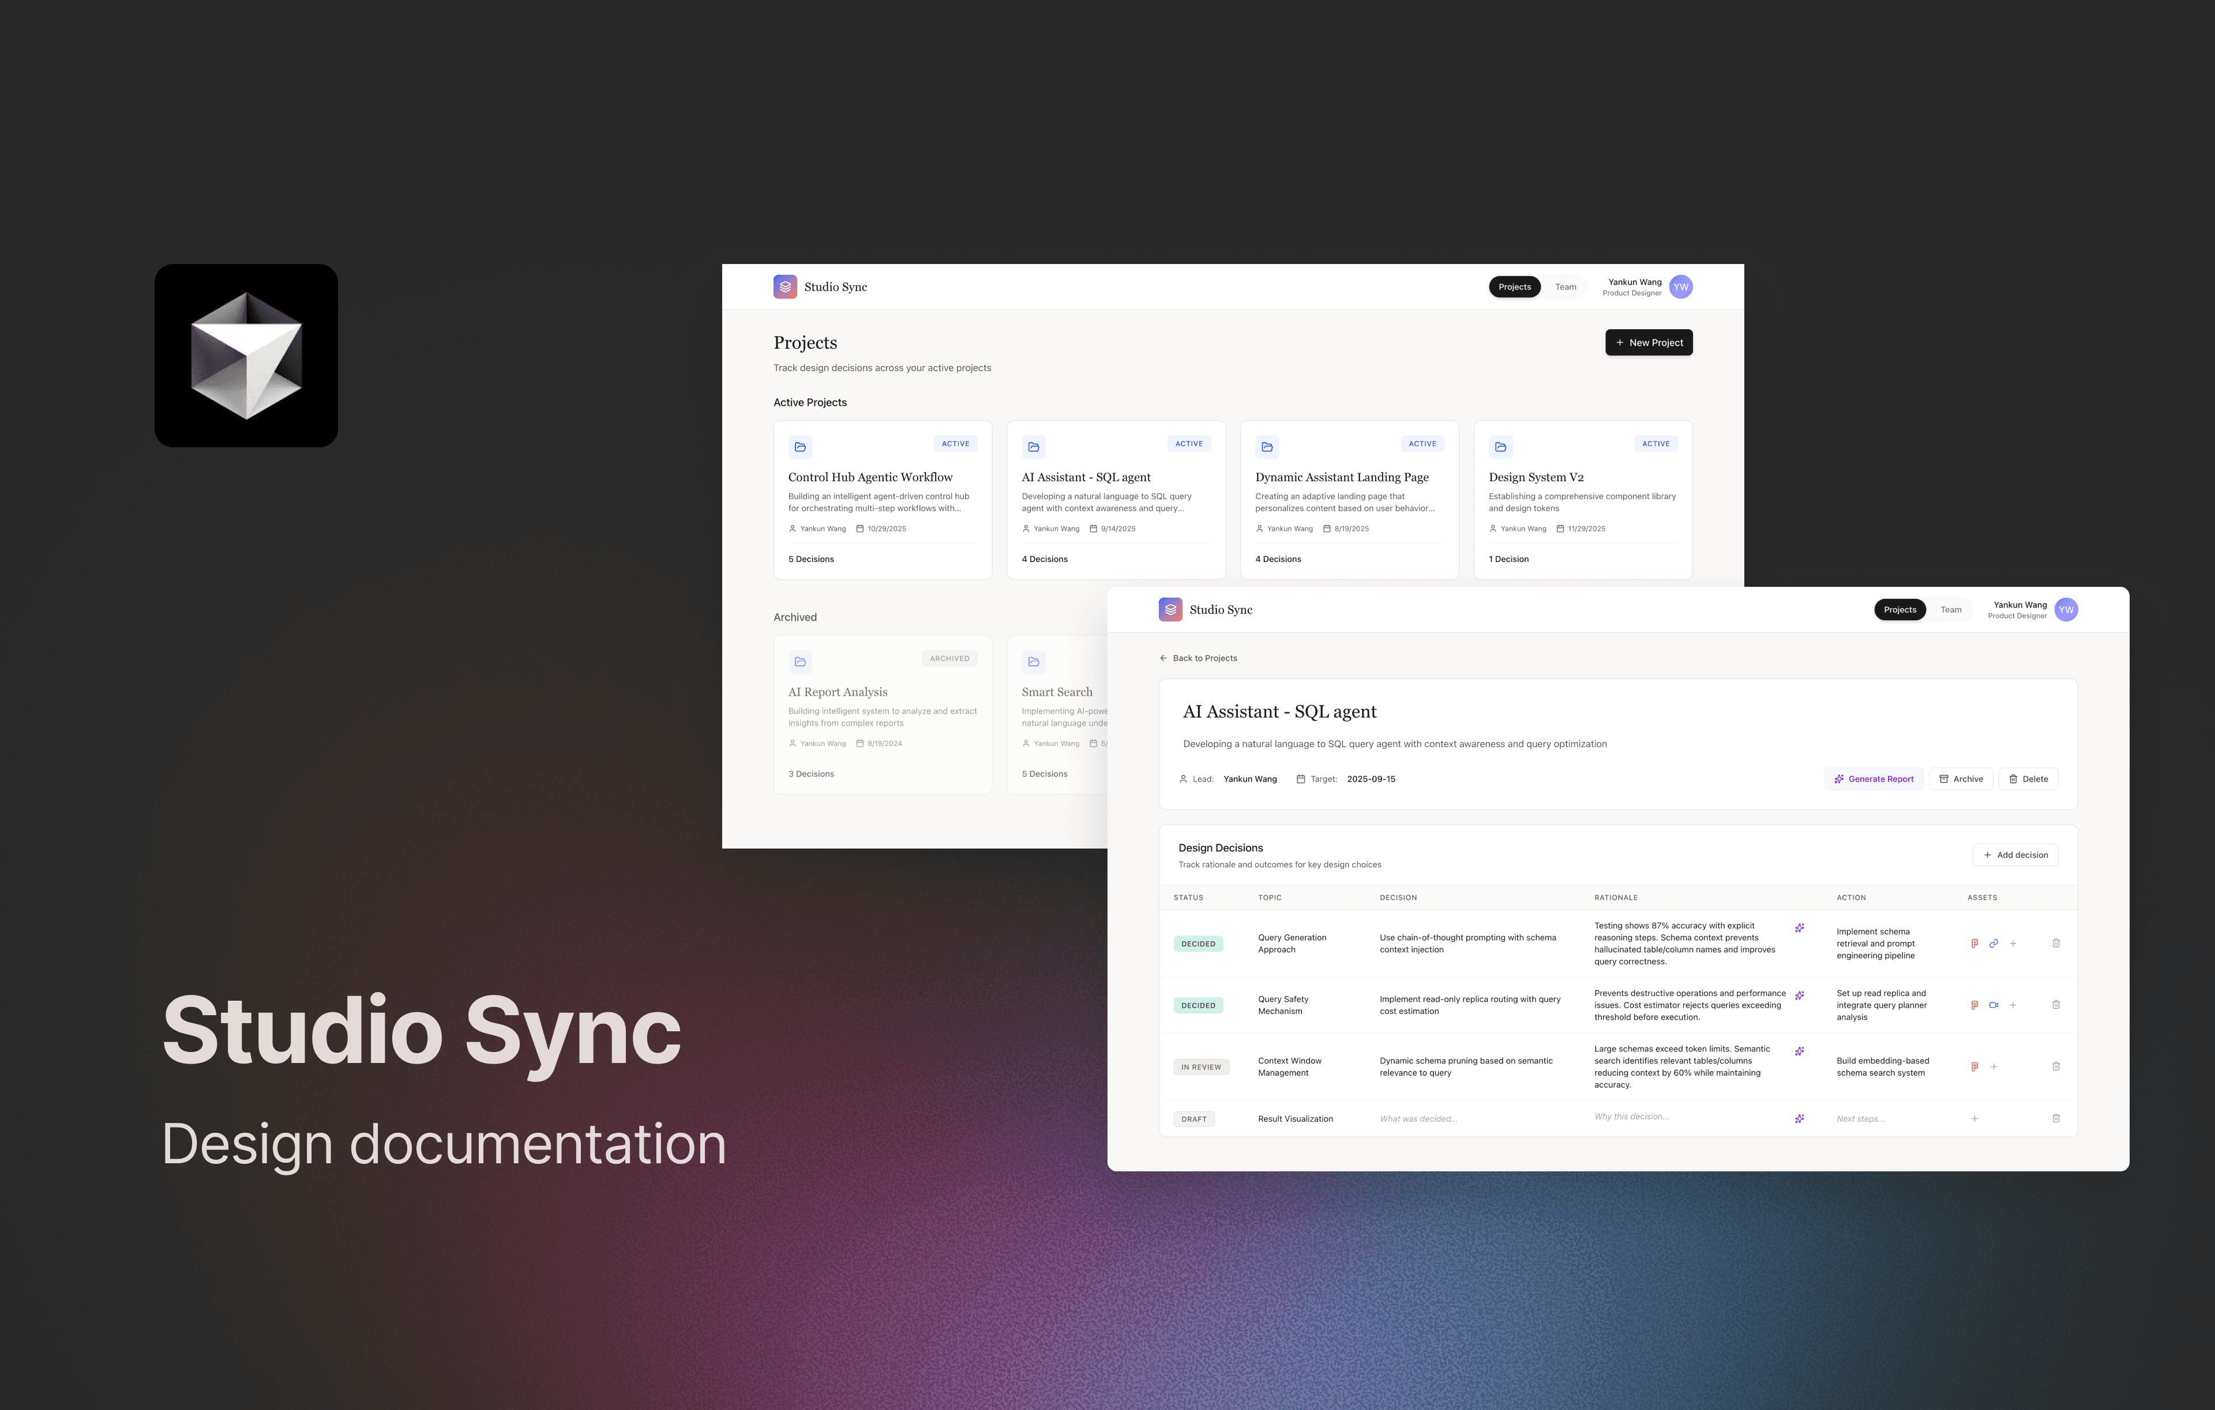The width and height of the screenshot is (2215, 1410).
Task: Click the Generate Report button
Action: [x=1873, y=779]
